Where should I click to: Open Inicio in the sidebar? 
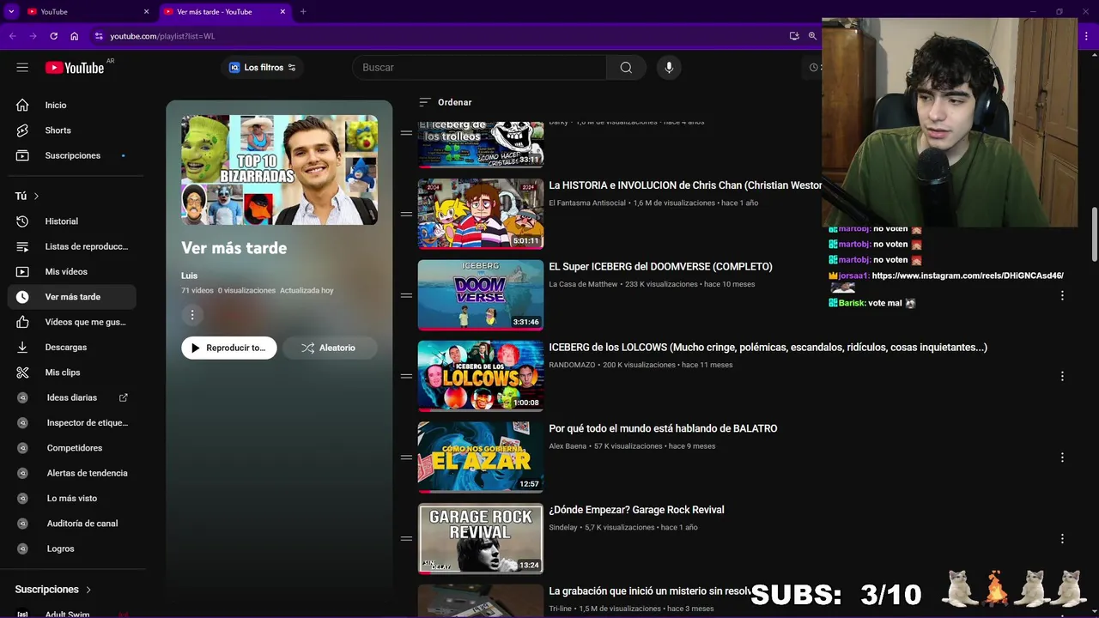coord(72,105)
